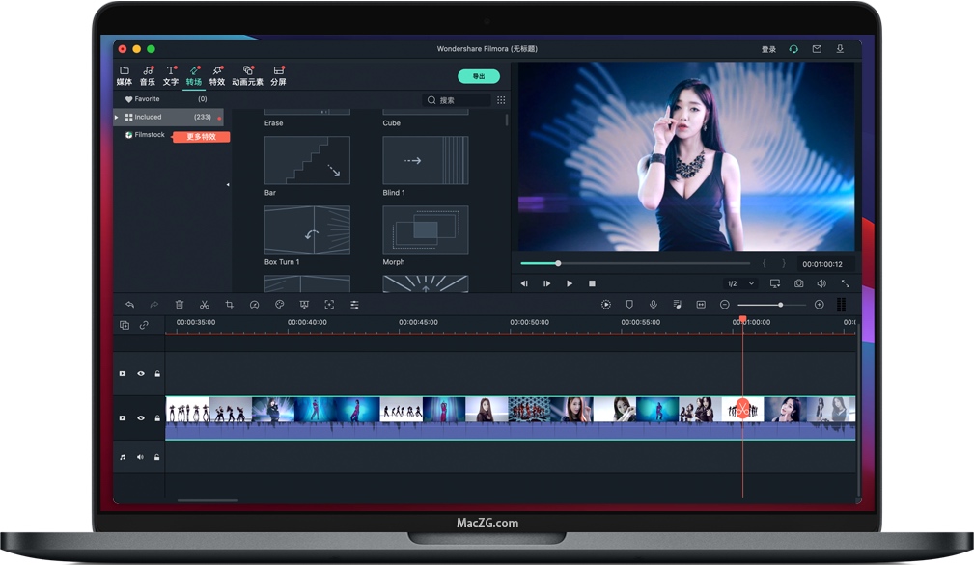Click the fullscreen preview expand icon
This screenshot has height=565, width=974.
(x=845, y=283)
